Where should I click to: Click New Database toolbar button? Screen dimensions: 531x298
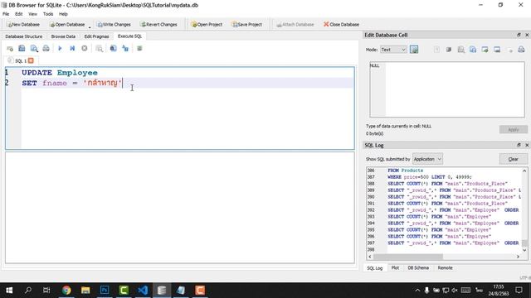(x=23, y=25)
